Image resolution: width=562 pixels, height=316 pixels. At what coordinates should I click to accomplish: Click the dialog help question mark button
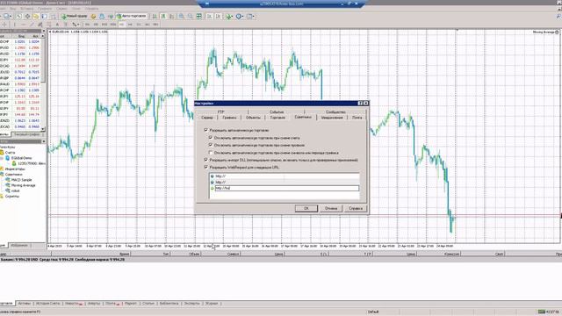pos(360,104)
